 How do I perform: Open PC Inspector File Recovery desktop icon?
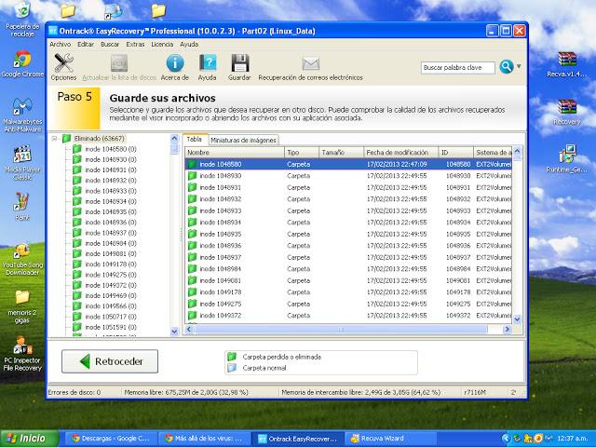click(x=22, y=349)
